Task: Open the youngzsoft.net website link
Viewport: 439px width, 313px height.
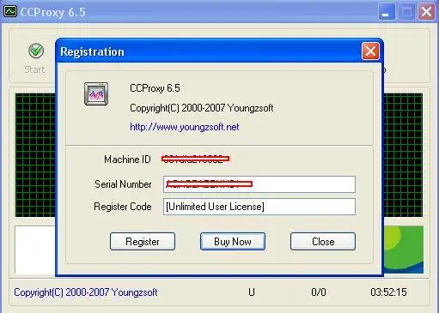Action: click(x=185, y=127)
